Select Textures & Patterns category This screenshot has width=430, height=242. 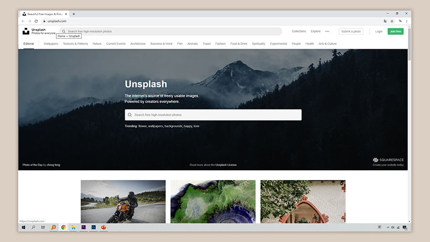coord(75,44)
